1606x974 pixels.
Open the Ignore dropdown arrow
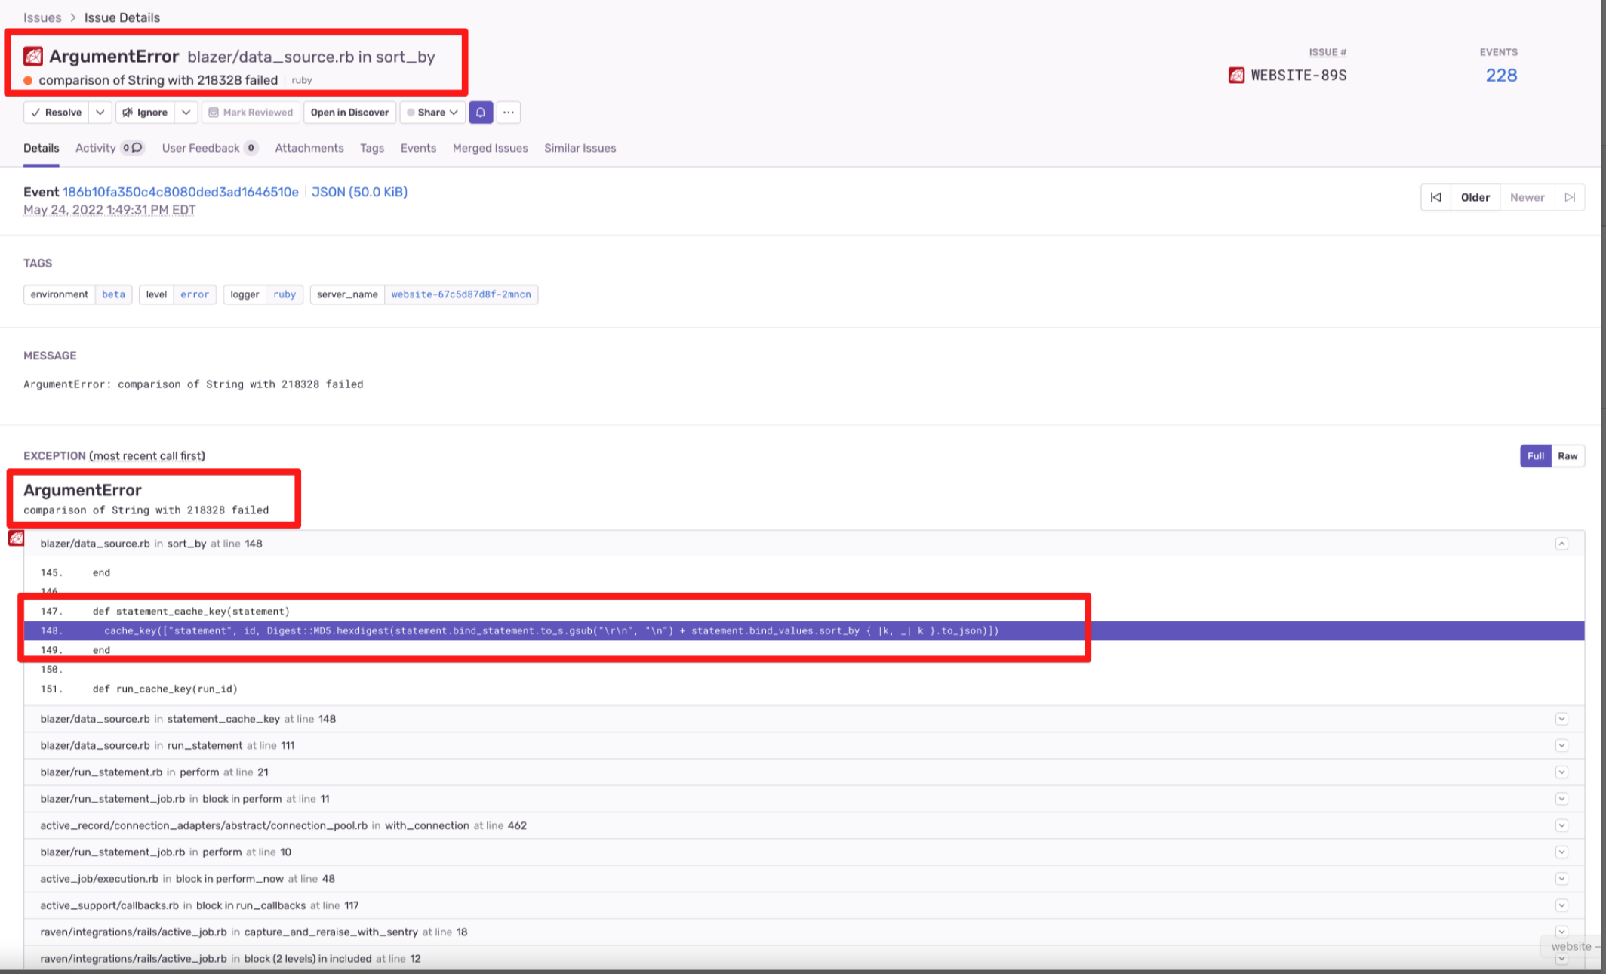(x=186, y=112)
